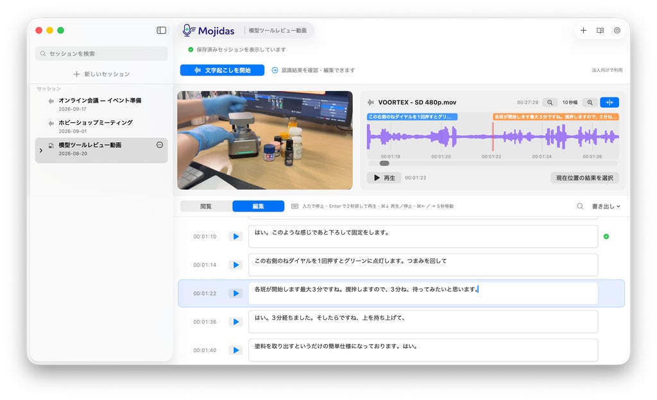Toggle the sidebar panel icon
Image resolution: width=657 pixels, height=400 pixels.
[x=161, y=30]
